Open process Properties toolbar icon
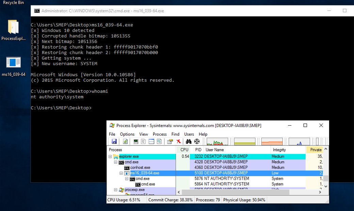354x211 pixels. click(x=170, y=142)
